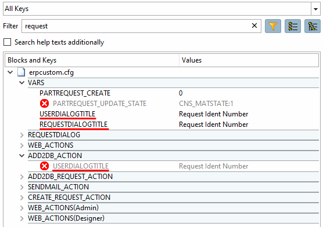This screenshot has width=323, height=227.
Task: Clear the filter text with X
Action: pos(254,25)
